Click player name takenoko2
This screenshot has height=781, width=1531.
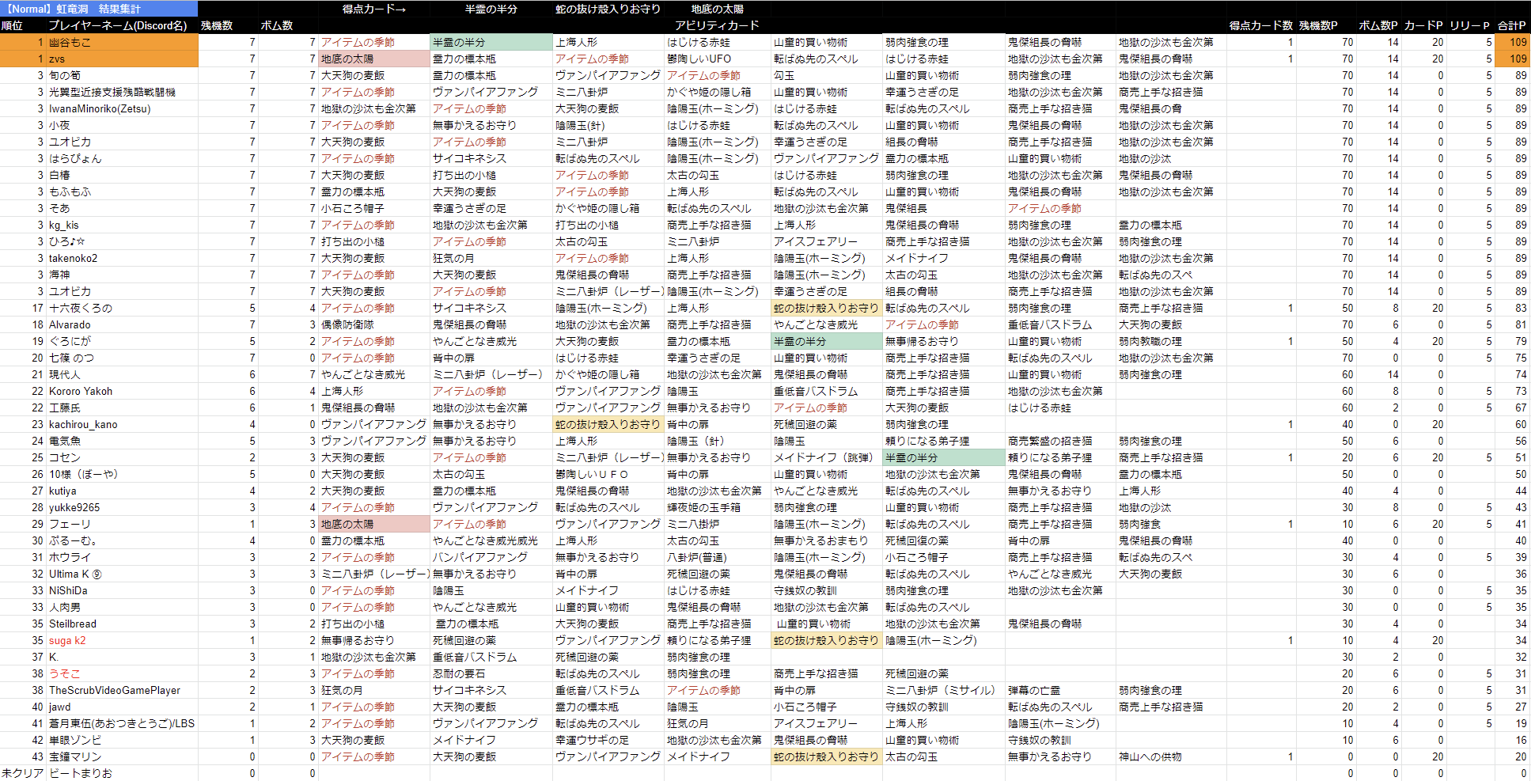point(73,258)
